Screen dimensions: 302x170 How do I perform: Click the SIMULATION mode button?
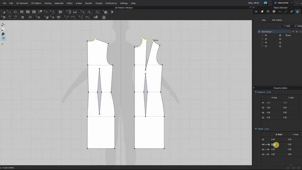(281, 3)
